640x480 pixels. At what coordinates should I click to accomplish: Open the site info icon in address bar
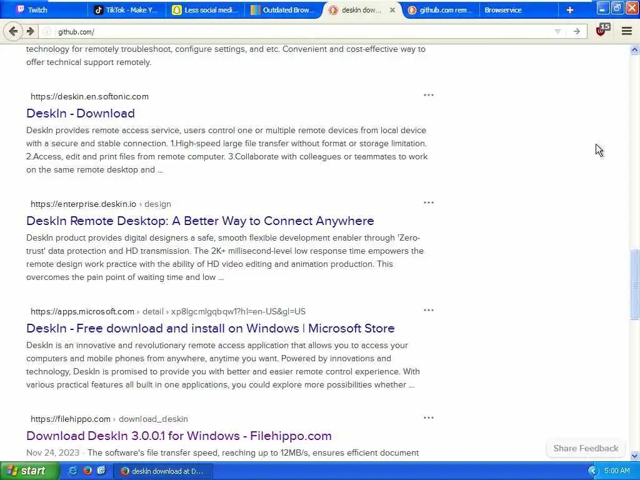click(47, 31)
